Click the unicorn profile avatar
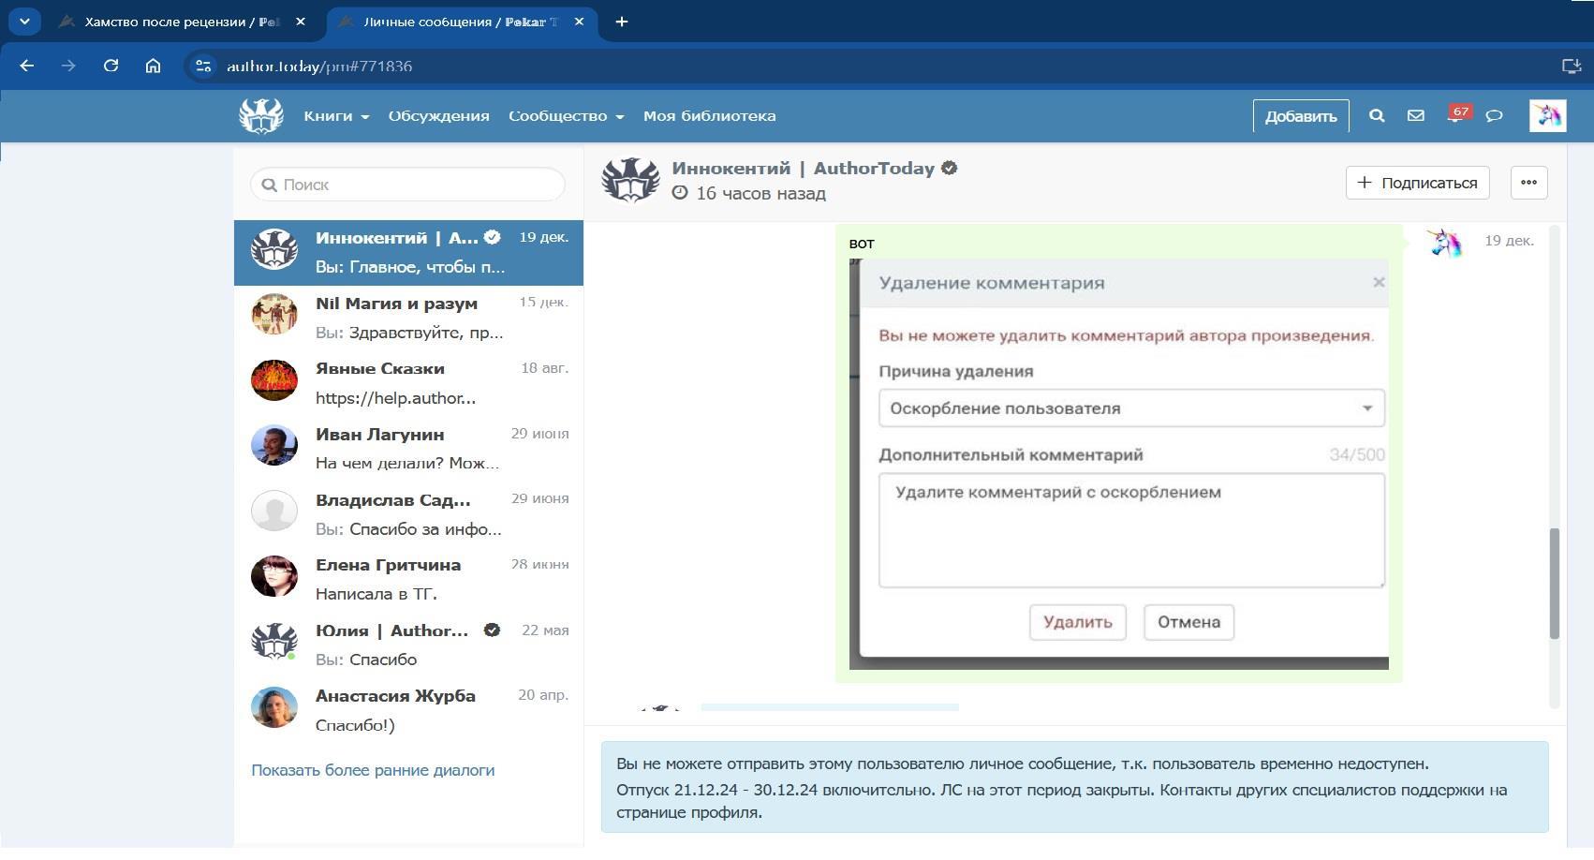Viewport: 1594px width, 860px height. click(x=1547, y=116)
